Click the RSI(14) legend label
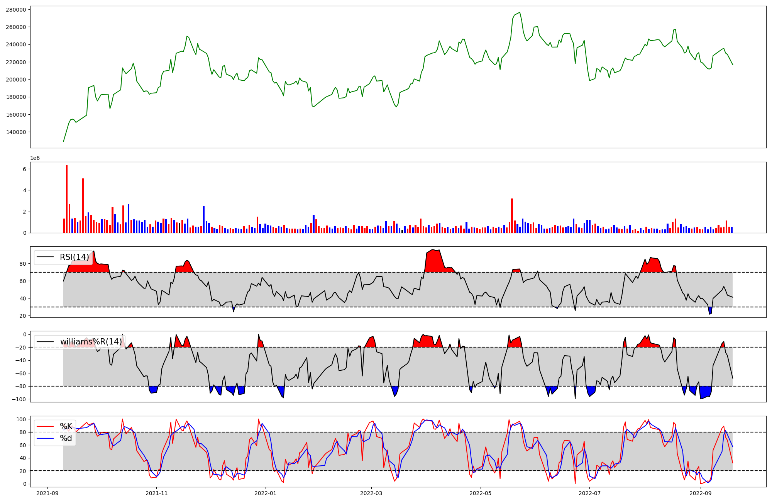 pyautogui.click(x=74, y=257)
